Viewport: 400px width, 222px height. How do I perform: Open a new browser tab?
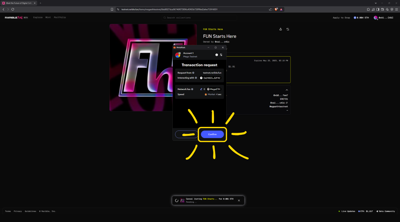pos(40,3)
